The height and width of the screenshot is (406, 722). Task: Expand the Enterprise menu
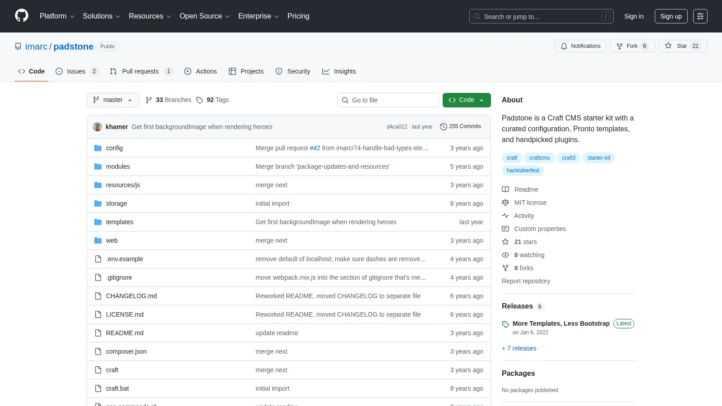pyautogui.click(x=259, y=16)
